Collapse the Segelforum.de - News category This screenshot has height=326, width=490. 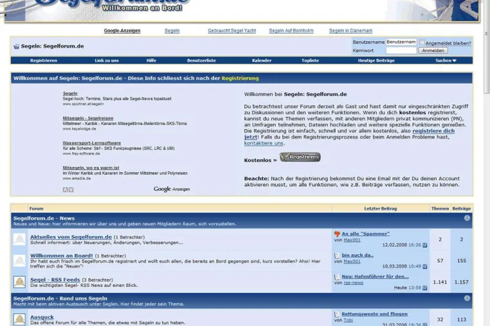coord(467,218)
